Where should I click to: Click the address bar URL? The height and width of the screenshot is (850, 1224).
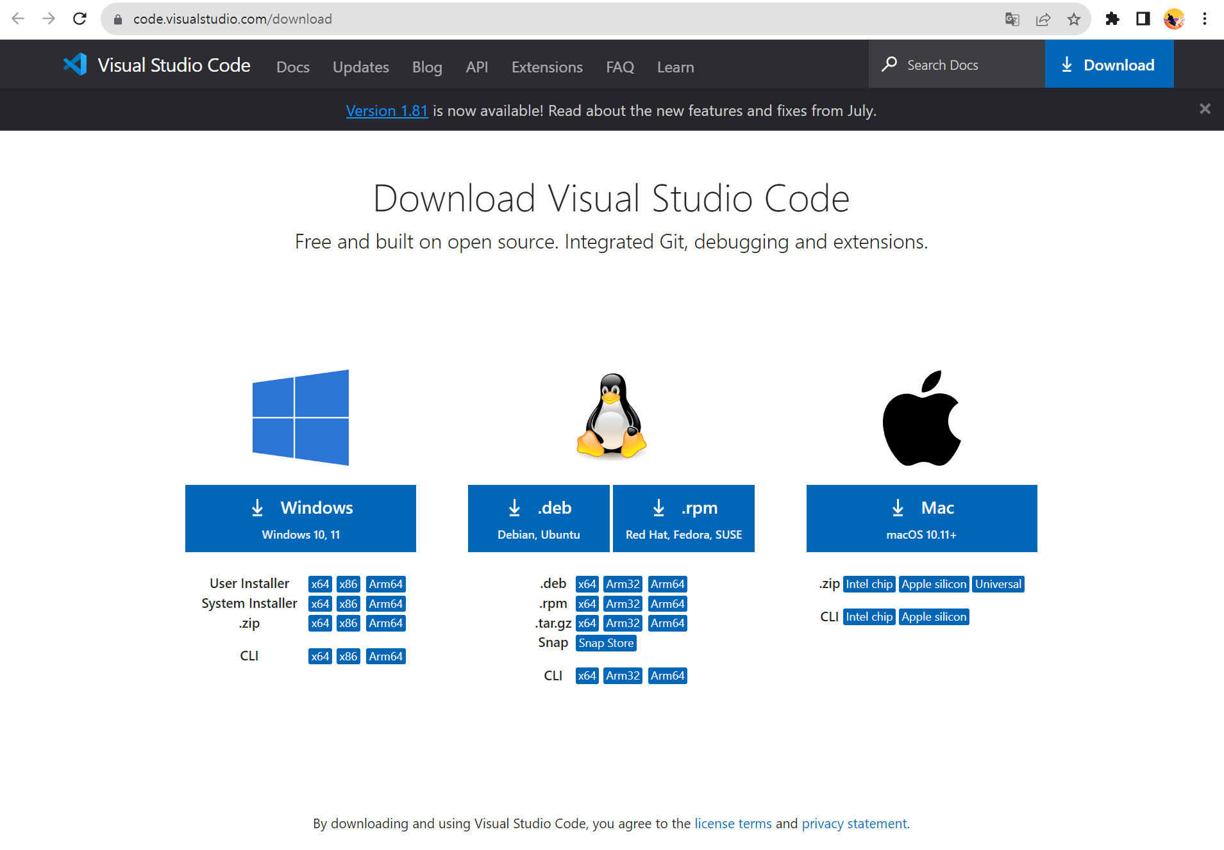(x=233, y=19)
